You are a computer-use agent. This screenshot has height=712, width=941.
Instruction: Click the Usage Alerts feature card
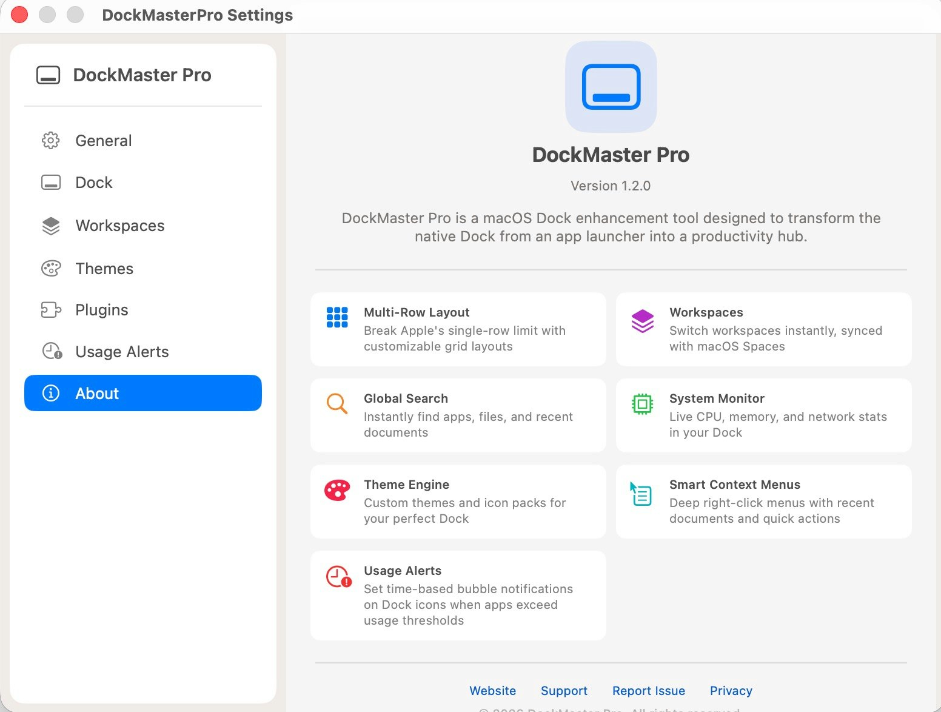458,595
